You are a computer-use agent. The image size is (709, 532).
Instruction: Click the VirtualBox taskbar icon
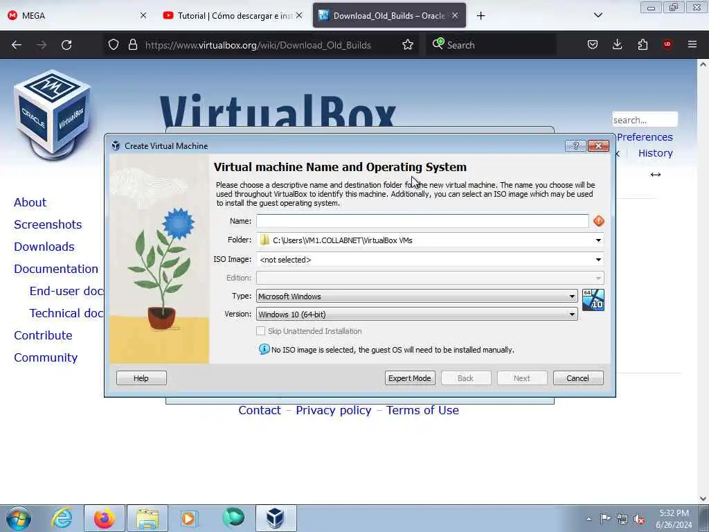coord(276,518)
